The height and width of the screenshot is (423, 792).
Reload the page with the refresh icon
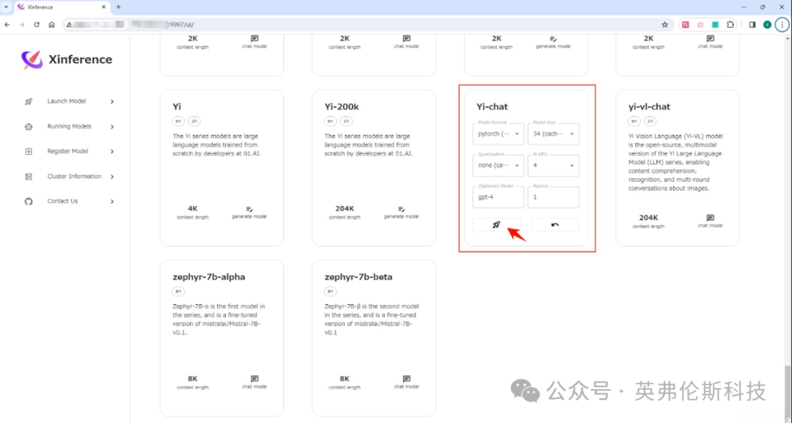(37, 24)
